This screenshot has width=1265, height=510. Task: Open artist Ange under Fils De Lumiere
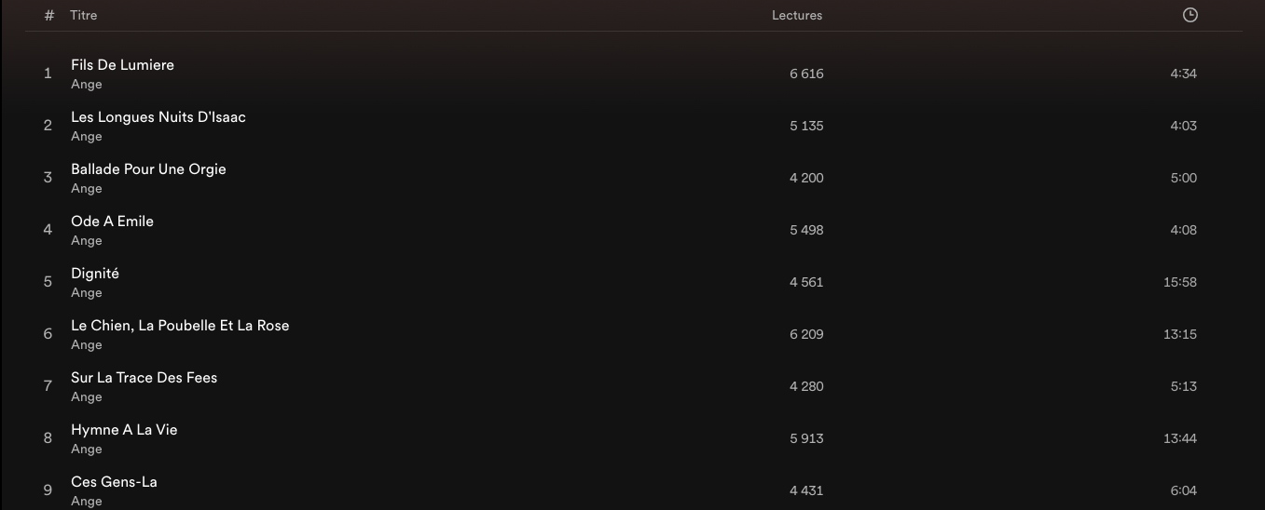click(x=87, y=85)
